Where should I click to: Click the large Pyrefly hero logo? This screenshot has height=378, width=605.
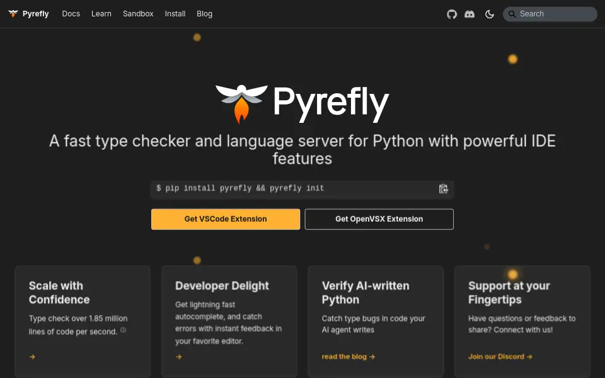click(302, 104)
